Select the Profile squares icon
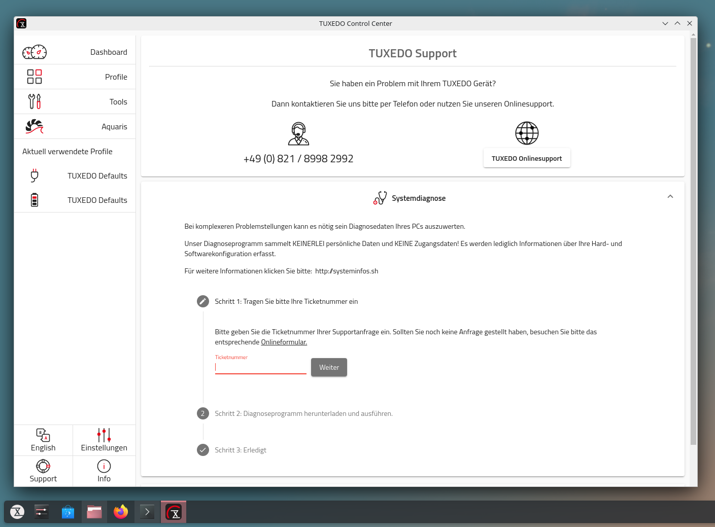This screenshot has height=527, width=715. 35,77
